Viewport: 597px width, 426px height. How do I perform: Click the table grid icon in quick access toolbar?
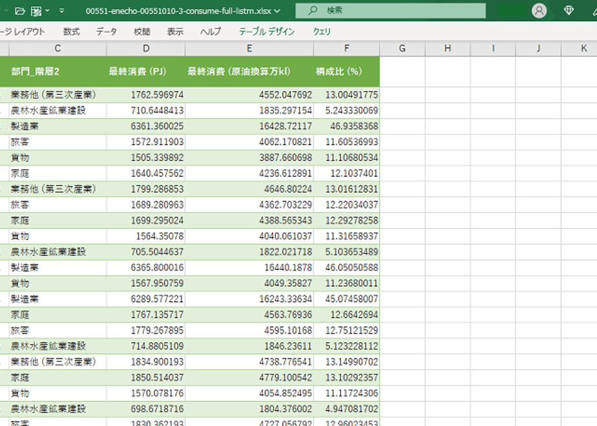[36, 11]
